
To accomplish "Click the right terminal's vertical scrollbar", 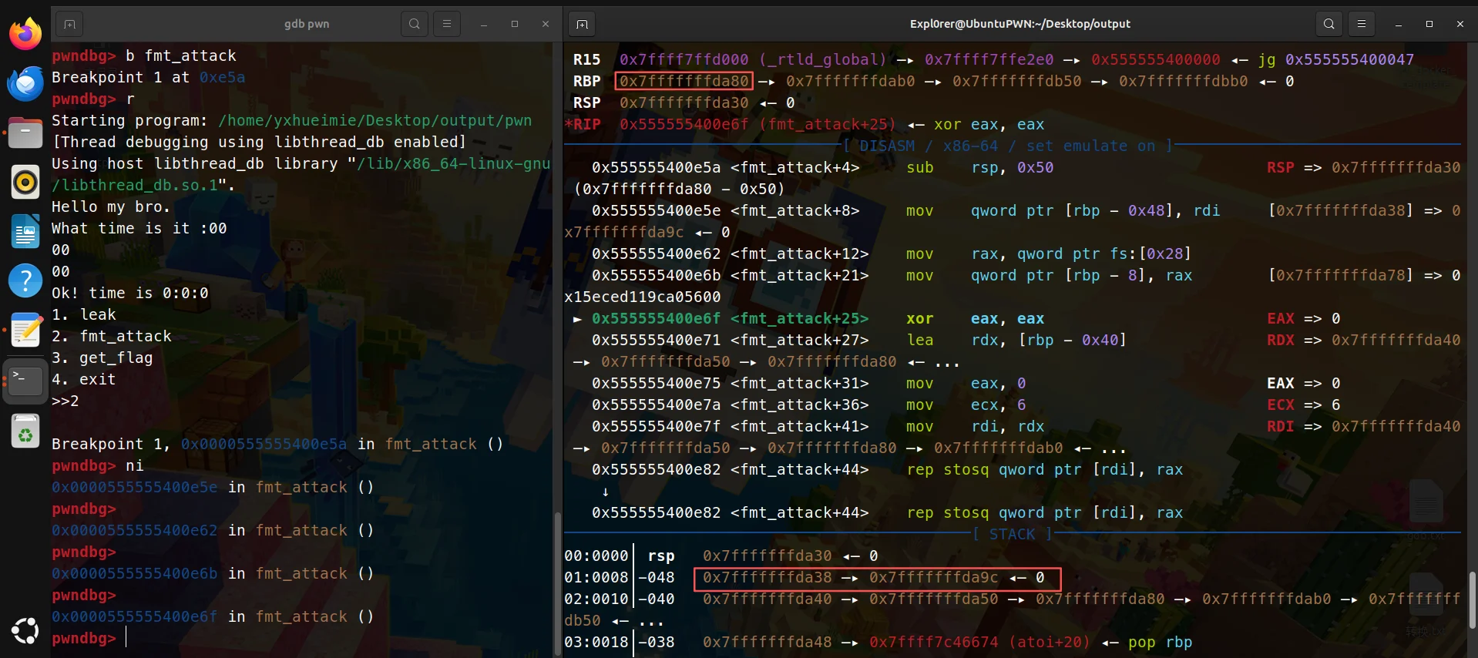I will point(1473,601).
